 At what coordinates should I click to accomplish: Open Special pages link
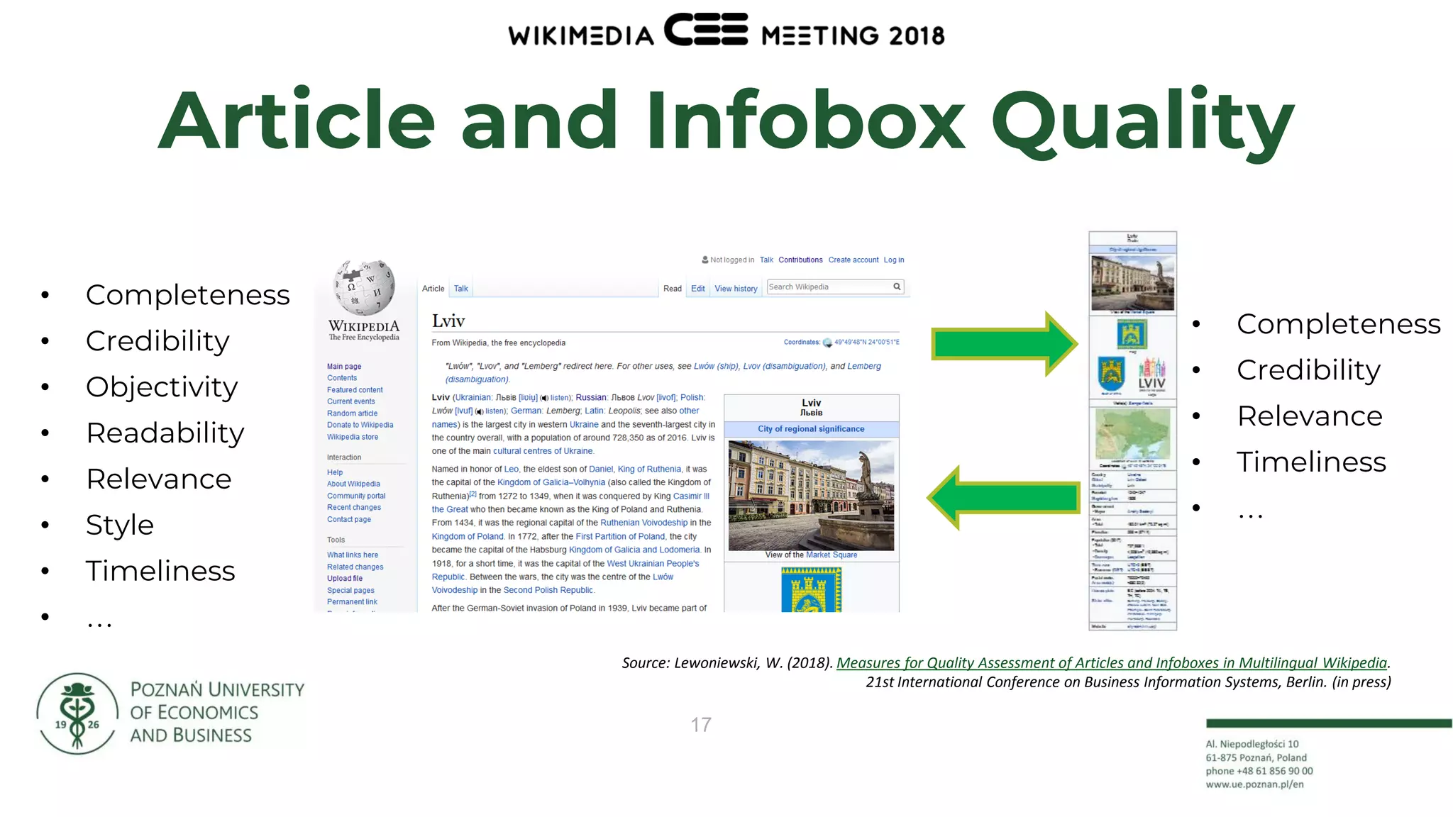click(350, 590)
